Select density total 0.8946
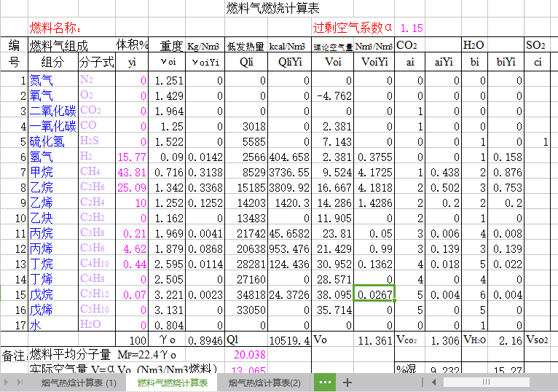The width and height of the screenshot is (558, 392). pyautogui.click(x=205, y=340)
